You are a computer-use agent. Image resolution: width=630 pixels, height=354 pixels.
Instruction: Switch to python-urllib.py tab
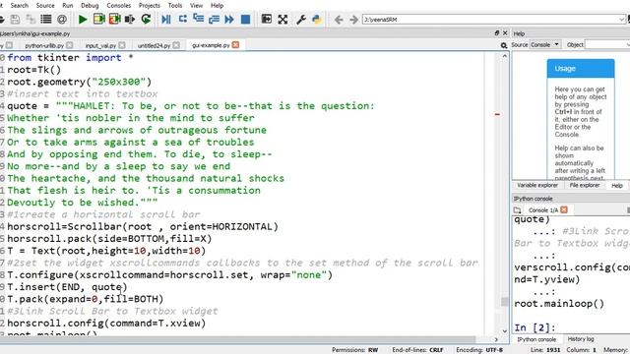pos(44,46)
